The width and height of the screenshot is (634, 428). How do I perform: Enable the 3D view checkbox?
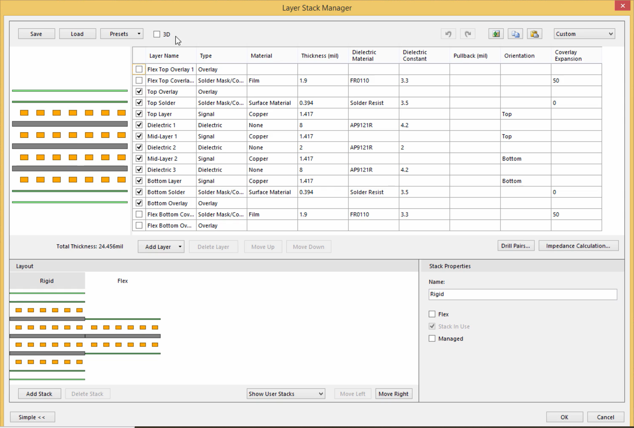coord(157,34)
